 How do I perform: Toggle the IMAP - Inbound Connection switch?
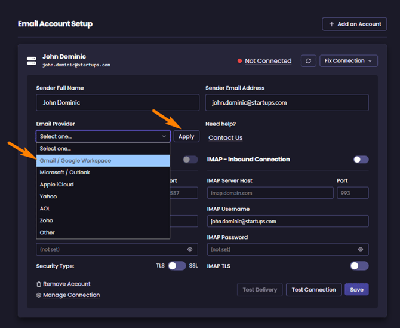click(x=361, y=160)
